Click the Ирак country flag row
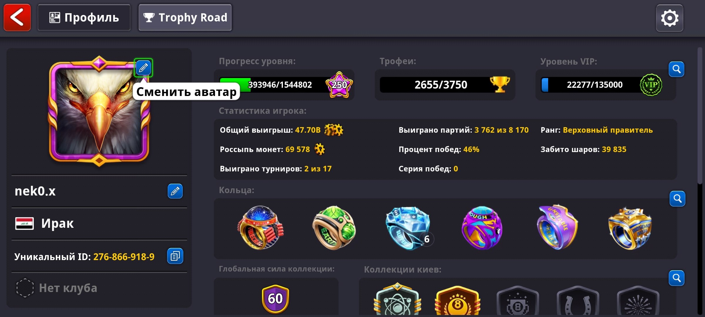 99,224
